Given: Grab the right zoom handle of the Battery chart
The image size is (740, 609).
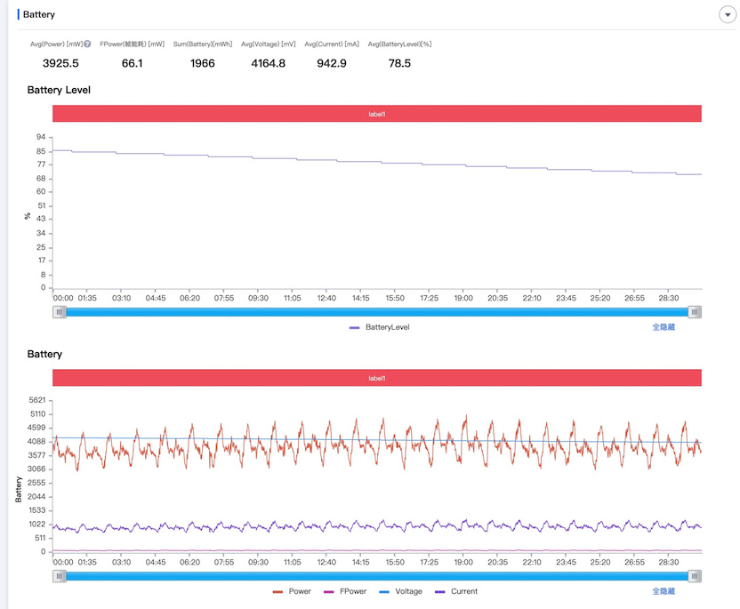Looking at the screenshot, I should tap(695, 576).
